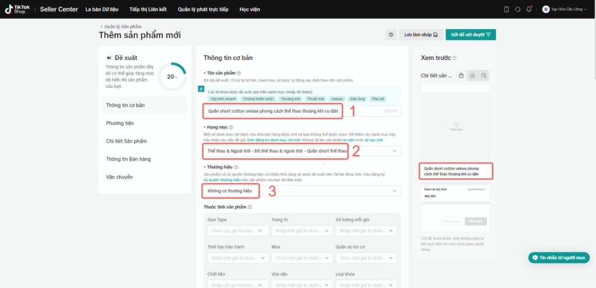Click the help question mark button
The image size is (596, 288).
(x=391, y=34)
